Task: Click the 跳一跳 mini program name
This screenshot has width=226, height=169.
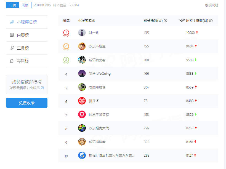Action: click(94, 33)
